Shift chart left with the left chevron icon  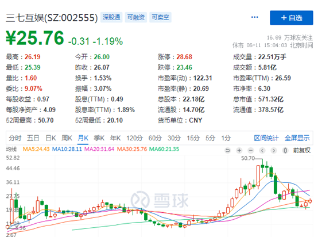pyautogui.click(x=262, y=150)
